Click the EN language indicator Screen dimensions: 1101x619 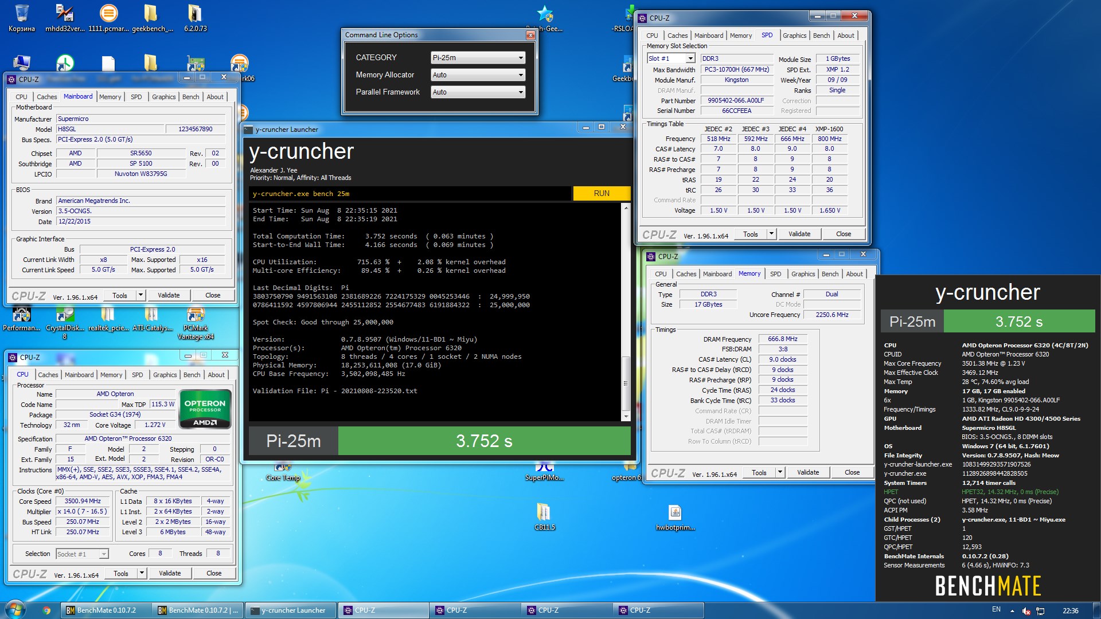[996, 610]
